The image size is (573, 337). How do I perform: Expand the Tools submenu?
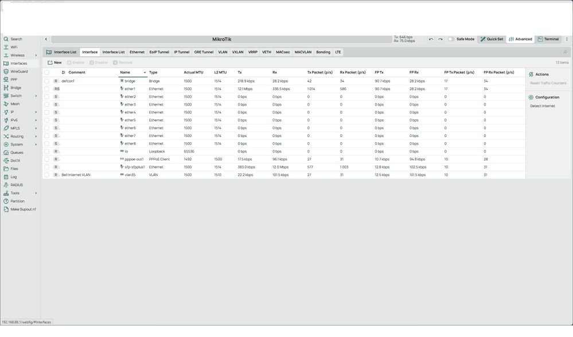36,193
